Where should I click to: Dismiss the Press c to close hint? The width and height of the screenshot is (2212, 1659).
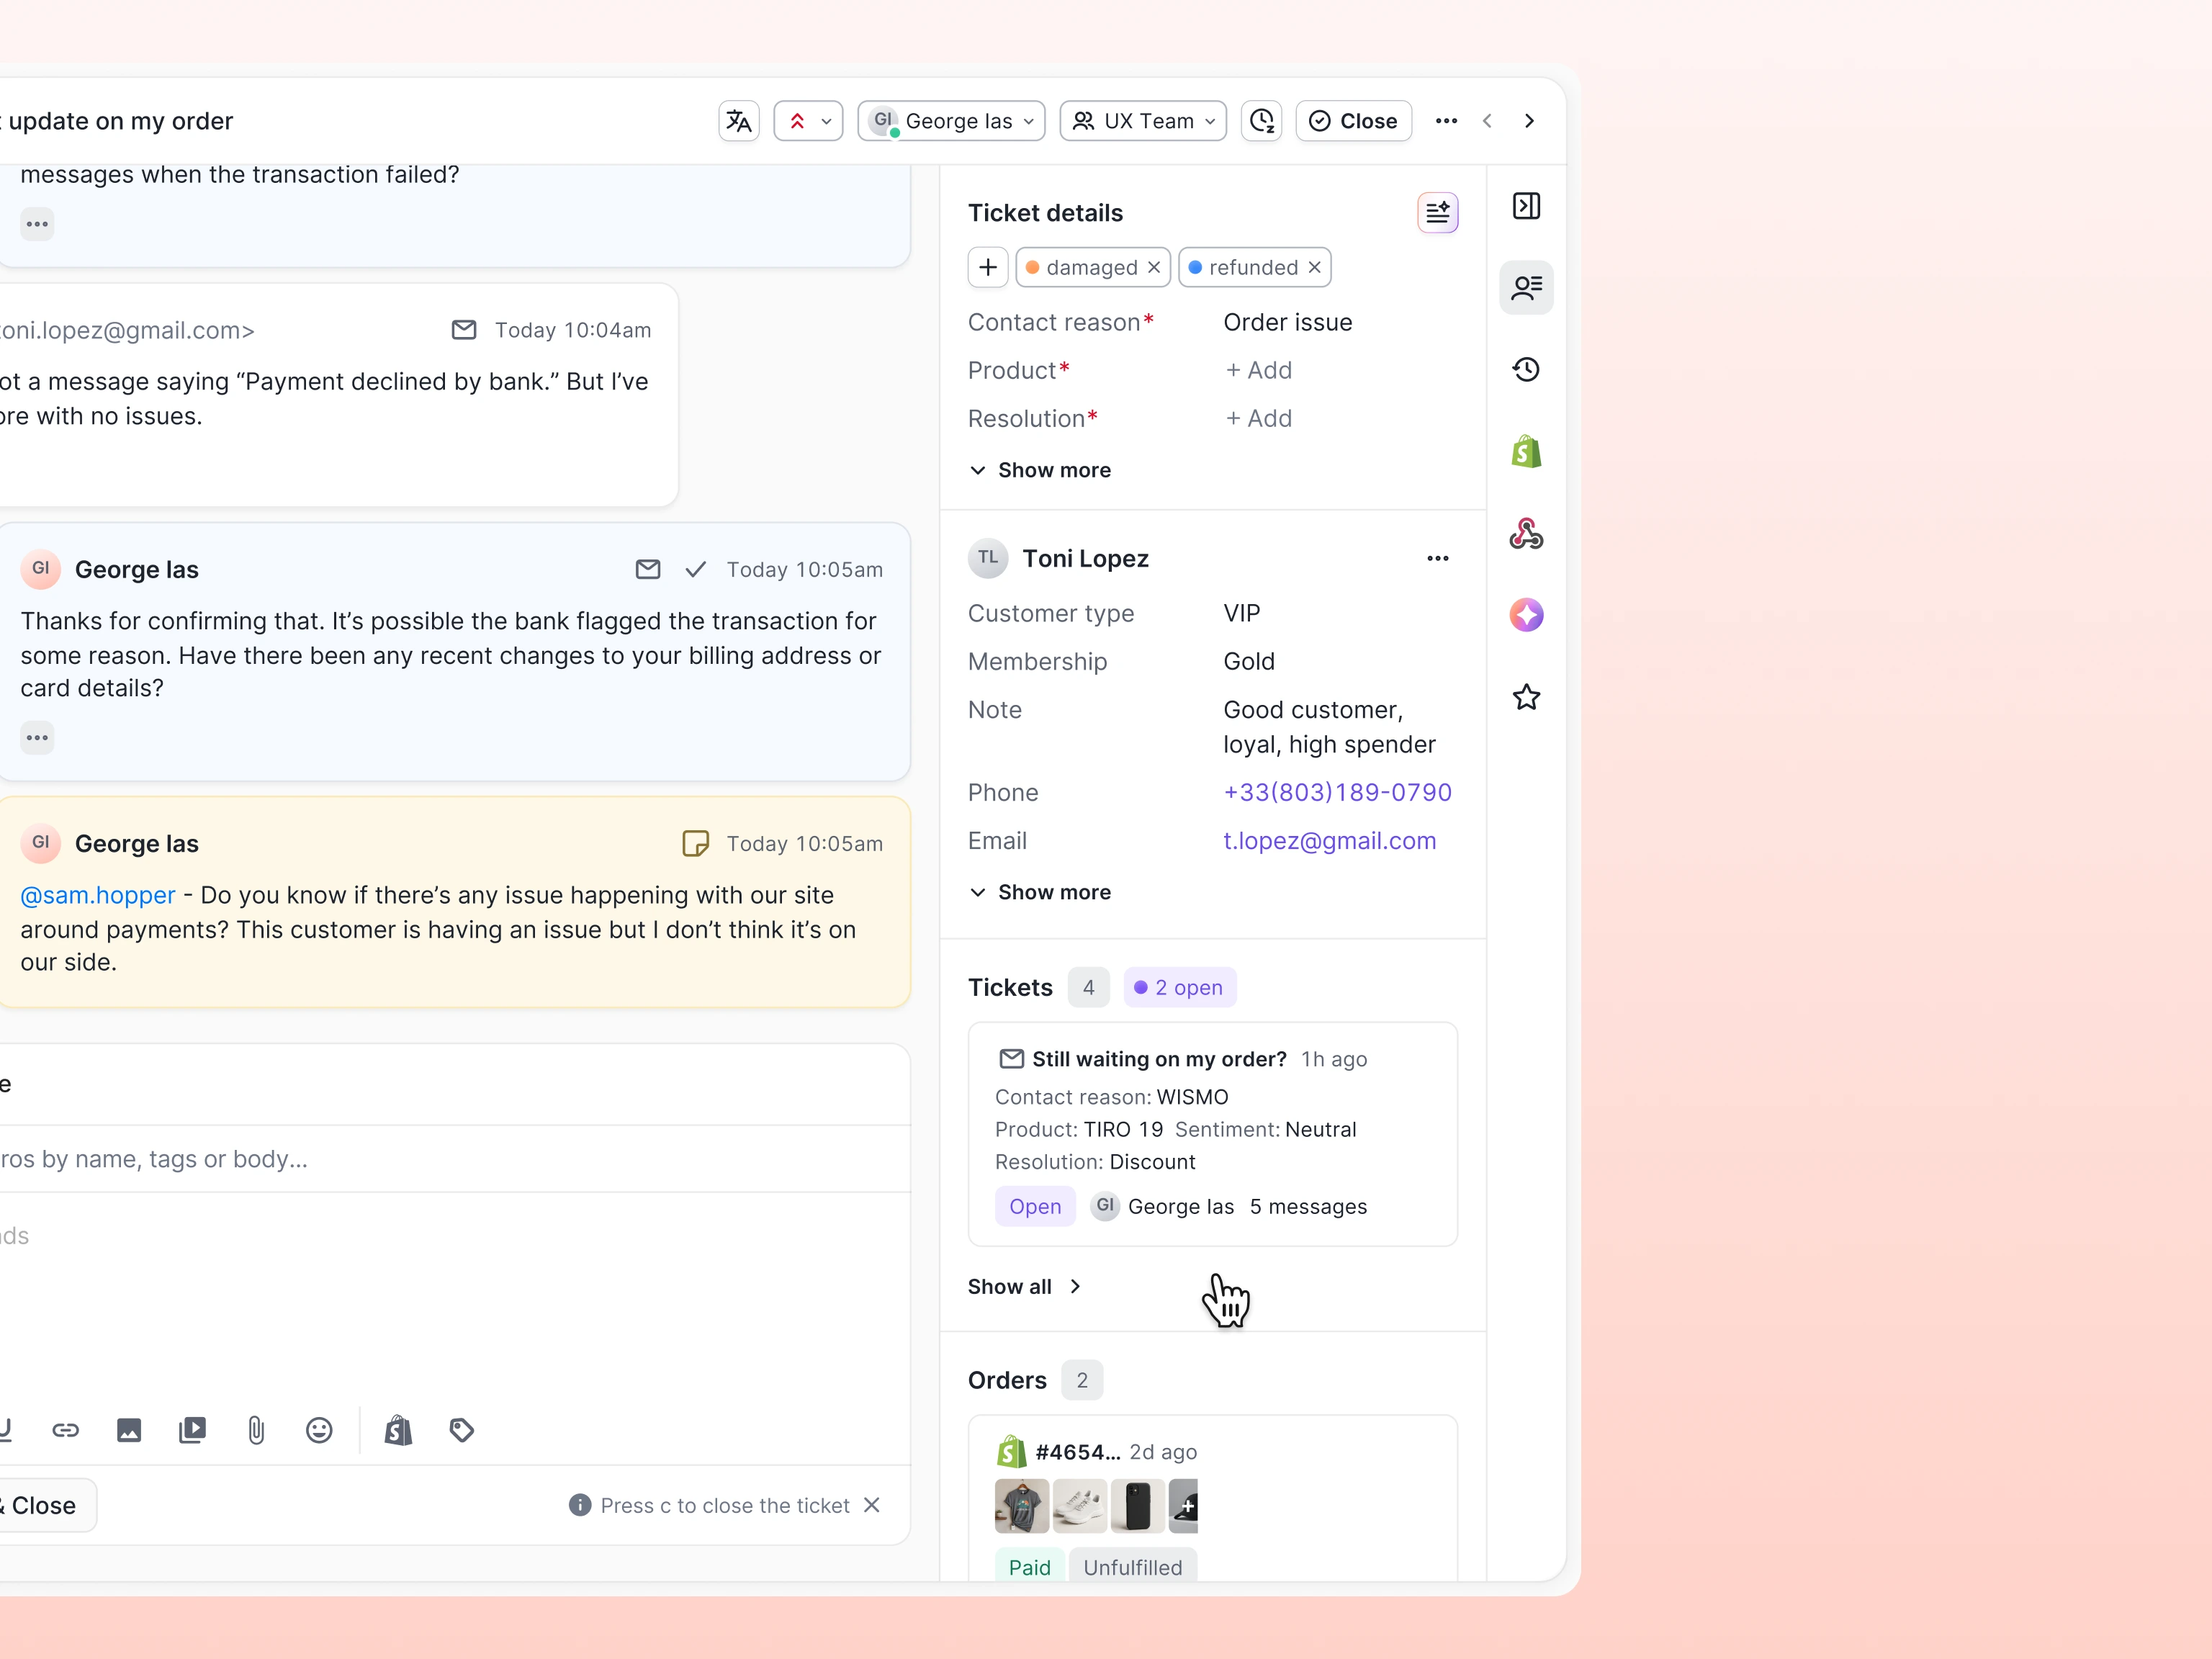pyautogui.click(x=872, y=1505)
